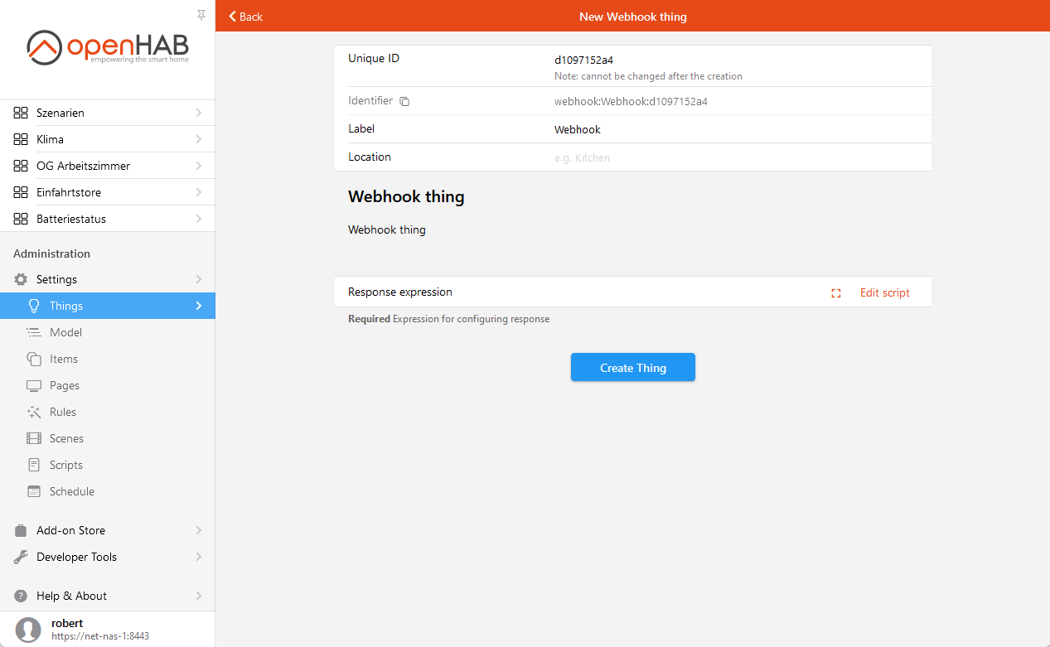Screen dimensions: 1050x647
Task: Click Edit script link
Action: pyautogui.click(x=884, y=292)
